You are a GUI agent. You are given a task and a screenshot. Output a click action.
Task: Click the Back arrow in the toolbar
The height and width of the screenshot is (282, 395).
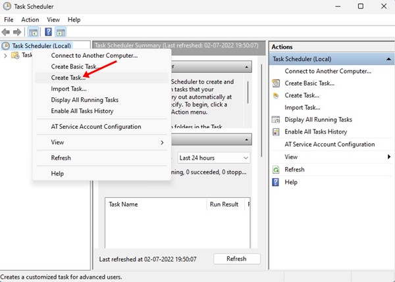tap(7, 32)
